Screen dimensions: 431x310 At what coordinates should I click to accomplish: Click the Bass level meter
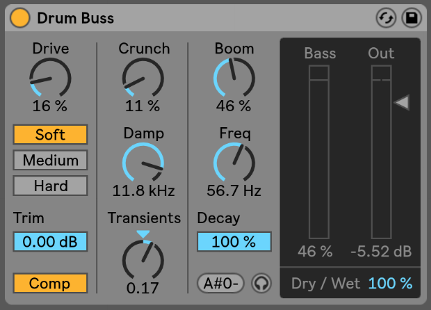(319, 152)
